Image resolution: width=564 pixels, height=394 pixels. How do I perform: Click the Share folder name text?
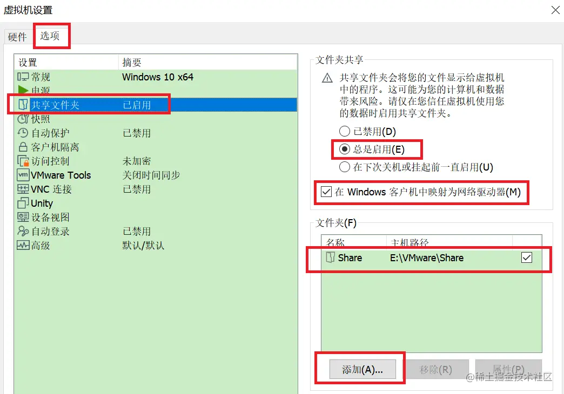click(350, 258)
